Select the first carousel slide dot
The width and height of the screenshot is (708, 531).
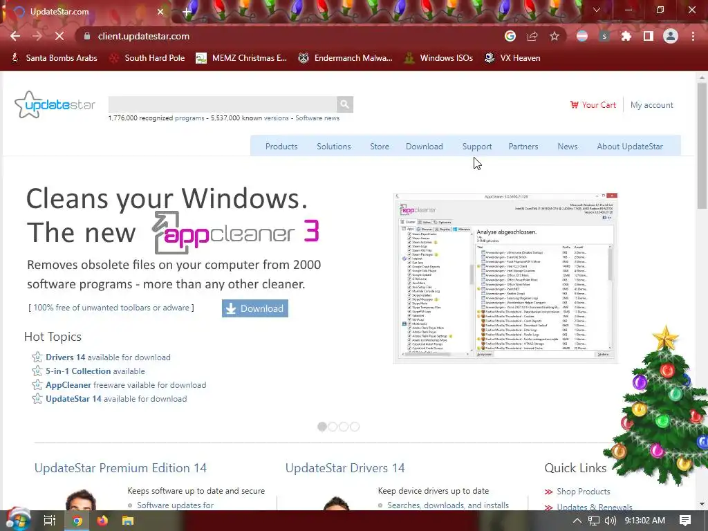point(322,427)
